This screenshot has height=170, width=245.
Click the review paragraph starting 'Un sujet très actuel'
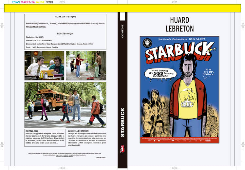(x=87, y=140)
